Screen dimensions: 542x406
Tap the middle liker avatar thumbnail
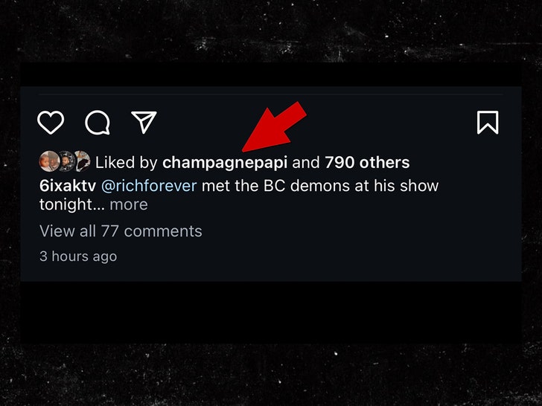(x=66, y=161)
